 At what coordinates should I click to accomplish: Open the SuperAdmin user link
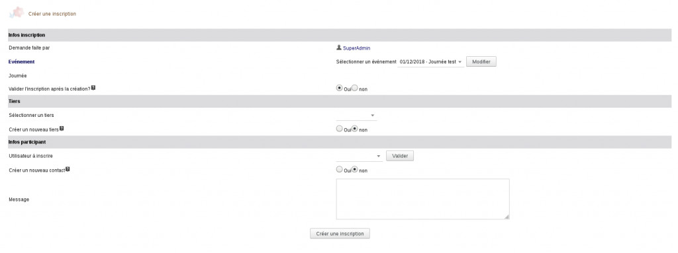pos(357,48)
